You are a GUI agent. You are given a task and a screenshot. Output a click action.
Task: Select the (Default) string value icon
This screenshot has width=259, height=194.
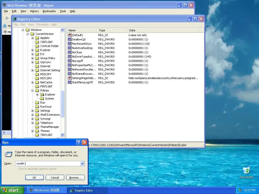point(69,35)
